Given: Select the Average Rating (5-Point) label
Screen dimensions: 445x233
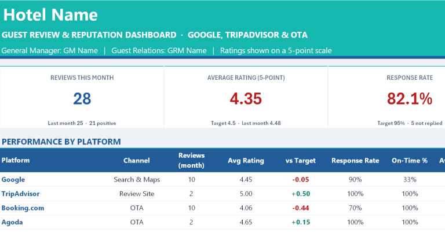Looking at the screenshot, I should (246, 77).
